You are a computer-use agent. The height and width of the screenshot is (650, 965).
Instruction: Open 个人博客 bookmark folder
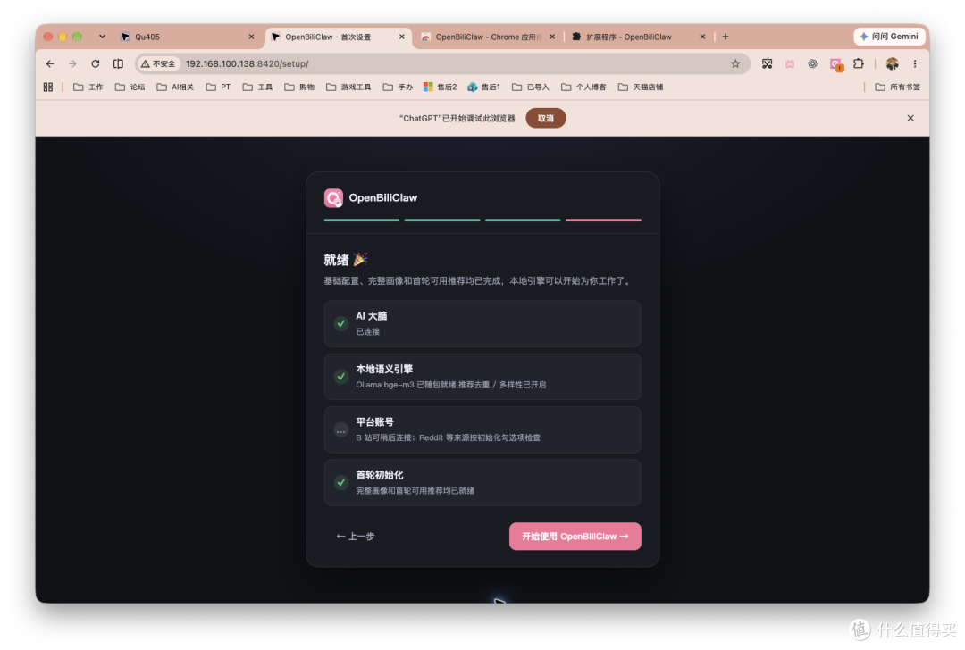583,87
